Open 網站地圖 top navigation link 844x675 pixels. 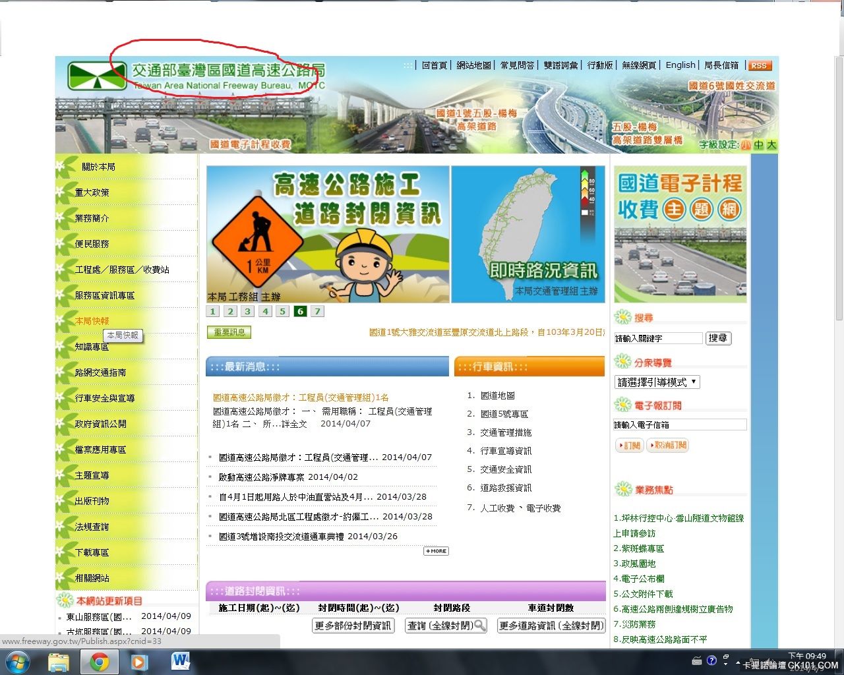(473, 65)
